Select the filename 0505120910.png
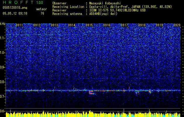 click(15, 8)
